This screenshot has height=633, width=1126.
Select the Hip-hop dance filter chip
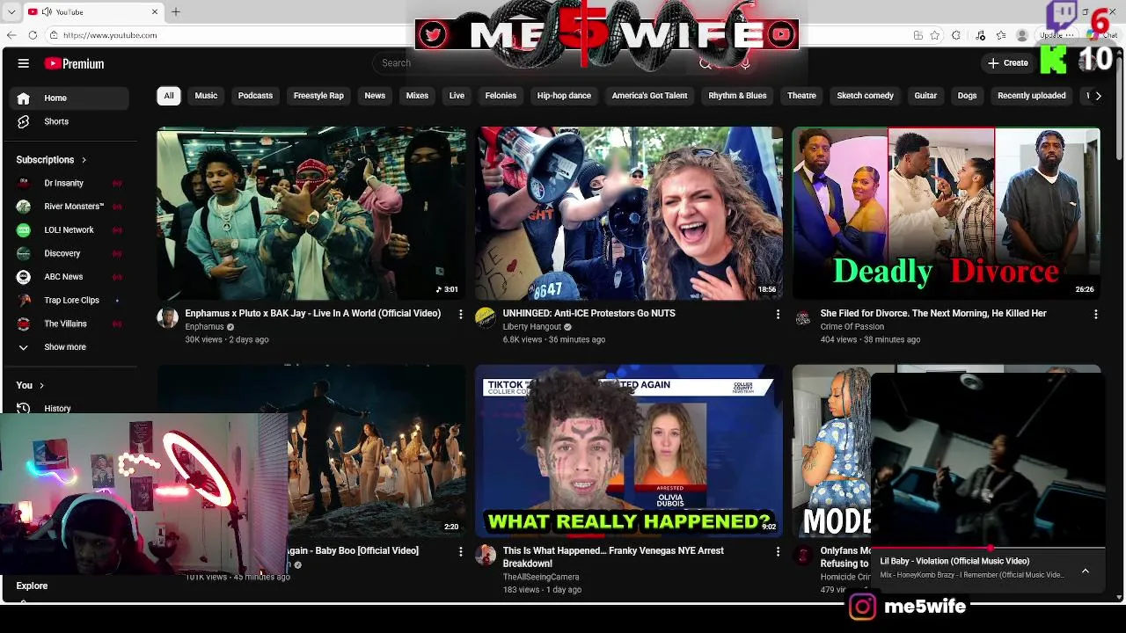pyautogui.click(x=564, y=96)
